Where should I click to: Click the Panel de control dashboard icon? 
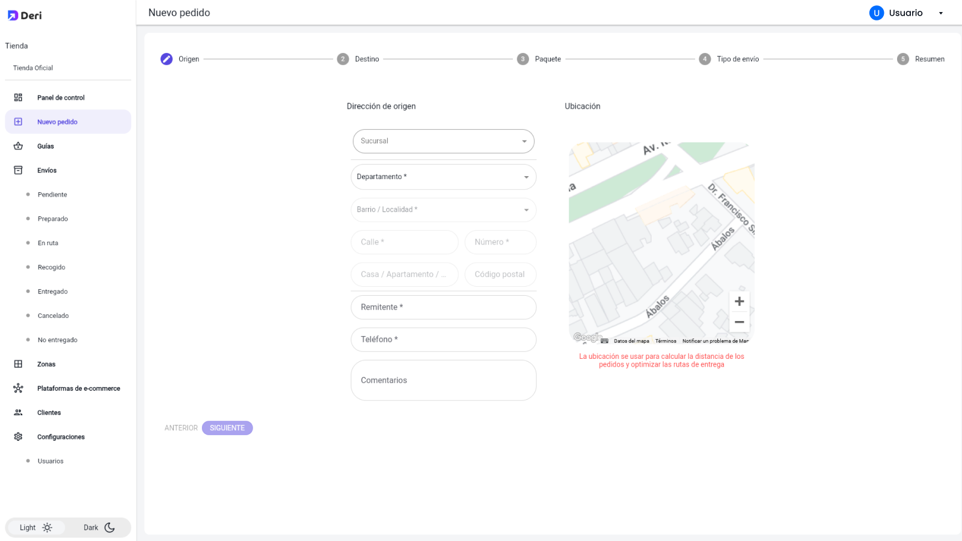[x=18, y=97]
